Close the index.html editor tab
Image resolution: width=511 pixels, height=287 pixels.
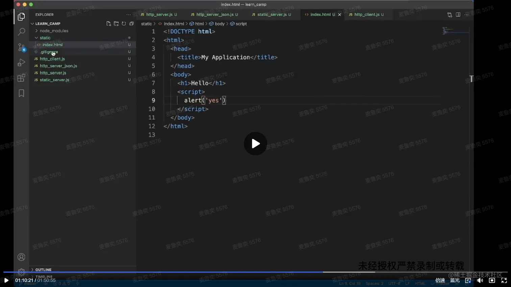[340, 15]
